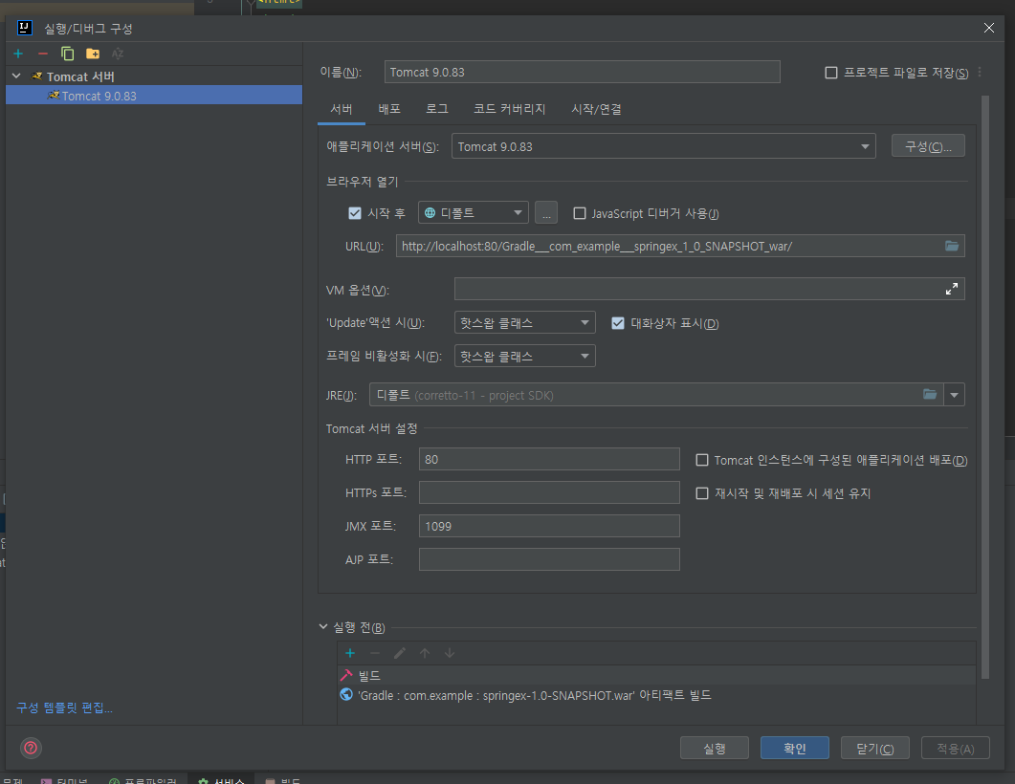Open the 프레임 비활성화 시 dropdown
Viewport: 1015px width, 784px height.
tap(524, 356)
